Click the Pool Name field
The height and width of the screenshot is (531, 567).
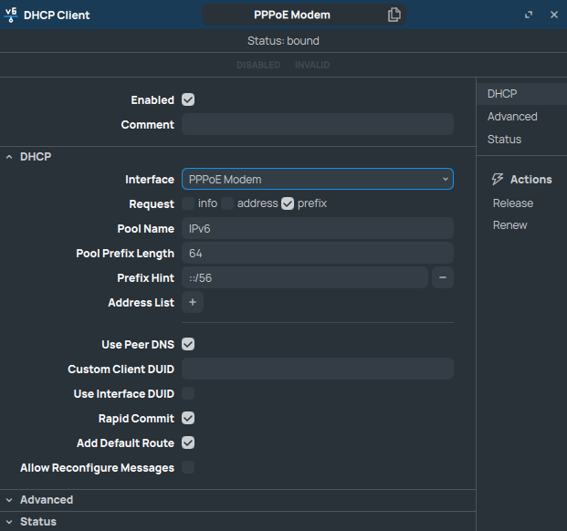pos(318,228)
